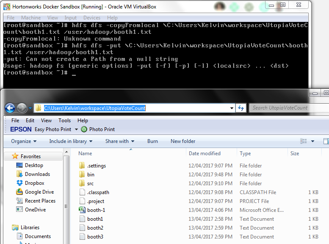Click the New folder button
The image size is (329, 244).
[183, 141]
